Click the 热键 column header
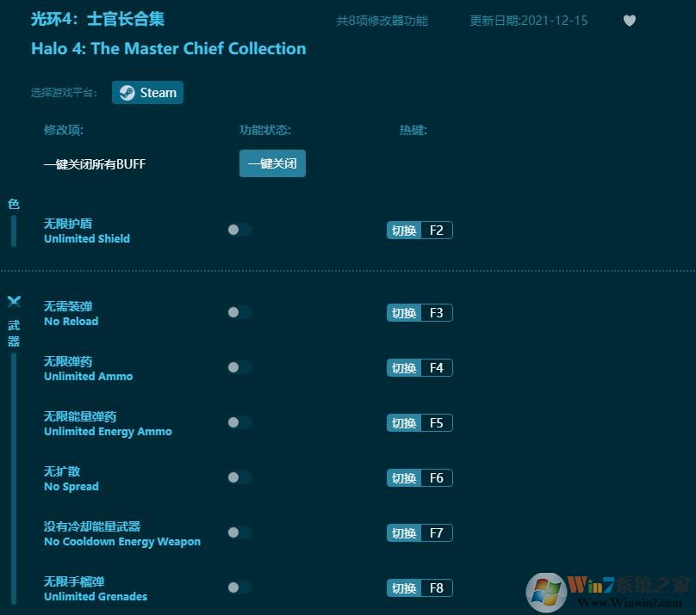The width and height of the screenshot is (696, 615). pos(413,130)
